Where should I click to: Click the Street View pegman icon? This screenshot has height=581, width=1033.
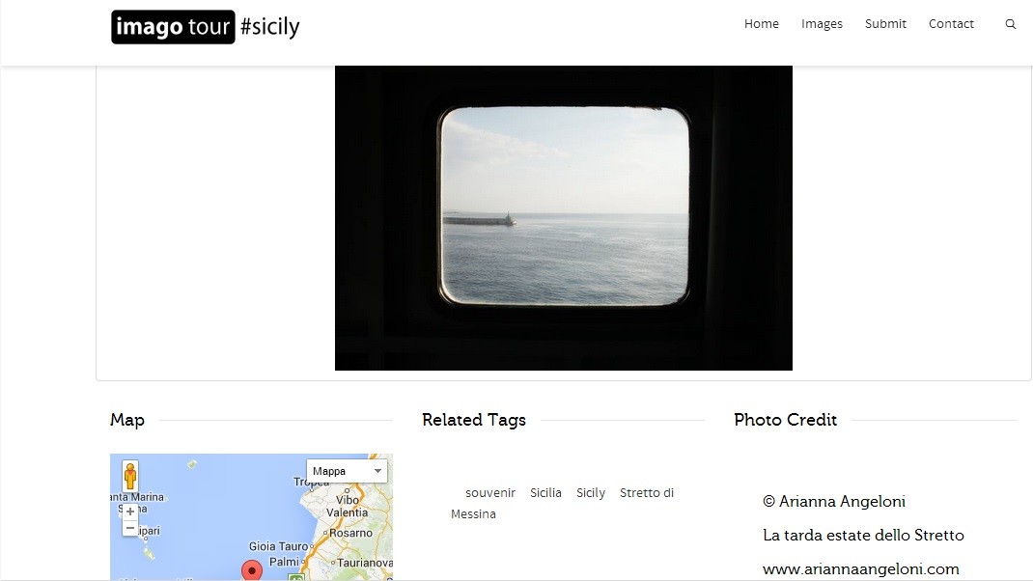(x=130, y=476)
